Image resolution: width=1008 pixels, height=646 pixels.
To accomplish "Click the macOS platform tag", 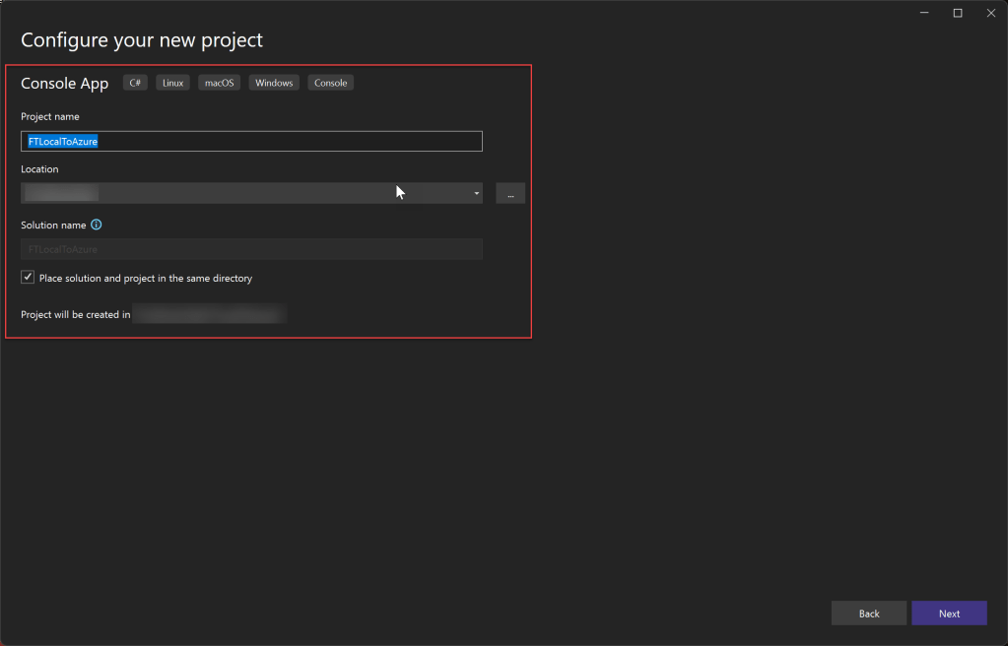I will click(x=219, y=83).
